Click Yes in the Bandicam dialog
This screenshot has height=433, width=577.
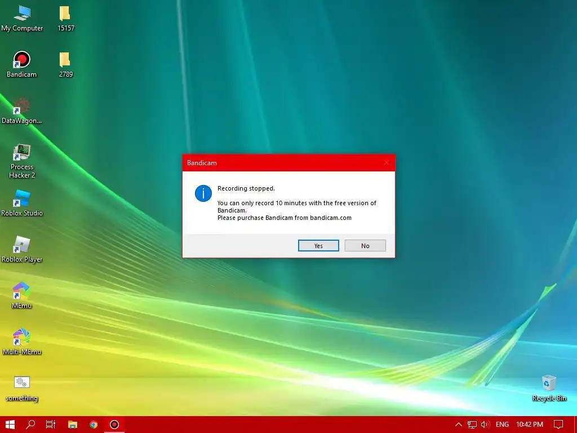318,246
